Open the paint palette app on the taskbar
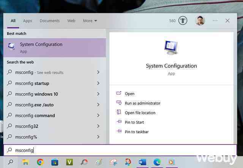 (x=99, y=162)
